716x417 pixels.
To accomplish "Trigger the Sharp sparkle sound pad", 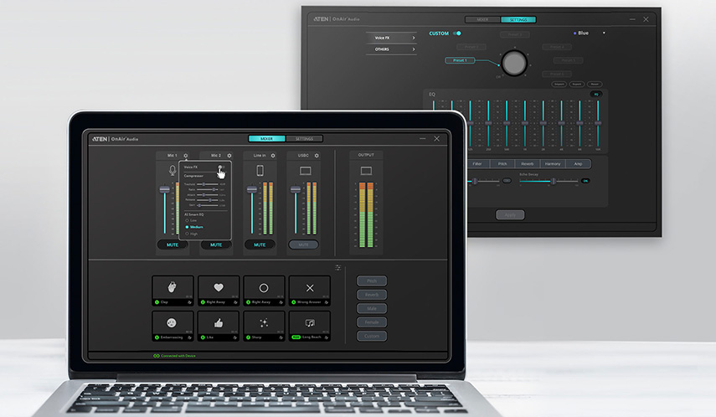I will [264, 326].
